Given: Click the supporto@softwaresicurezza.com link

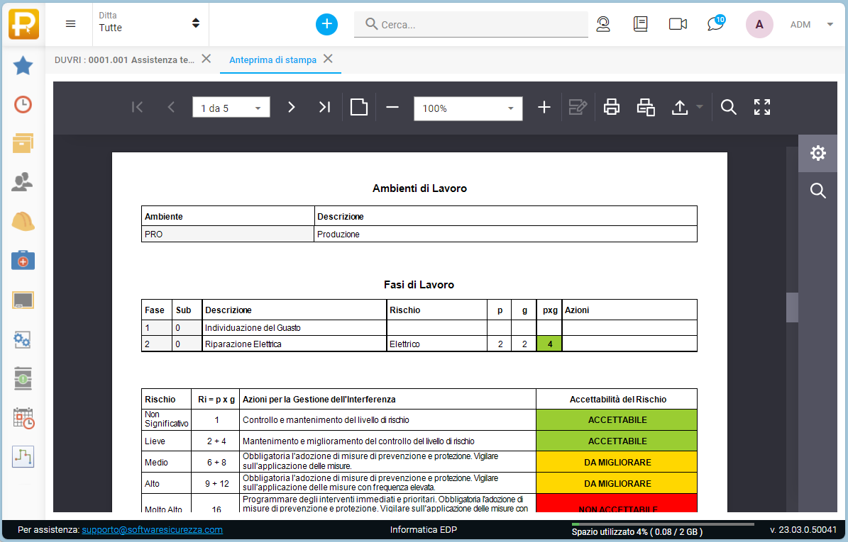Looking at the screenshot, I should pyautogui.click(x=152, y=529).
